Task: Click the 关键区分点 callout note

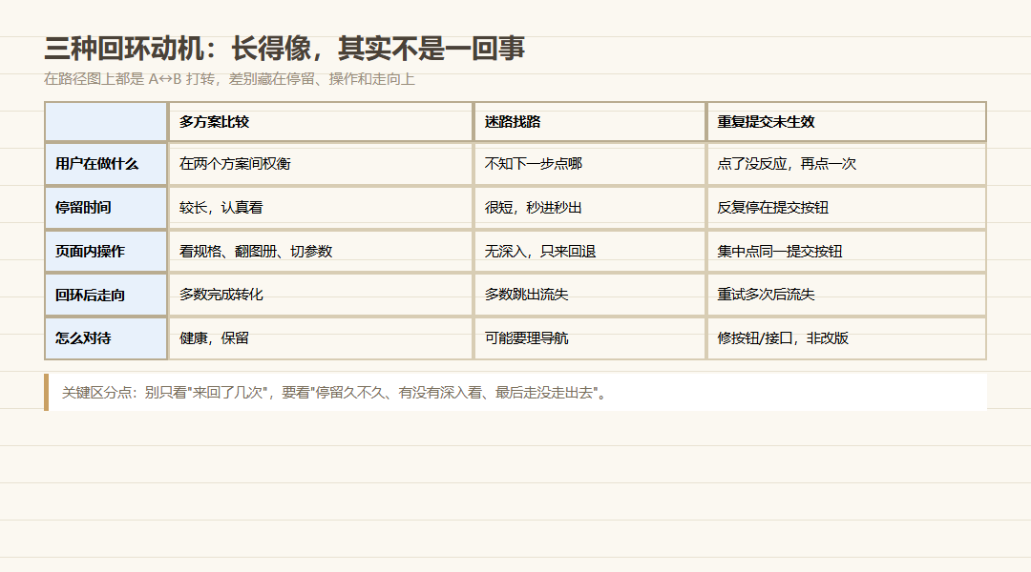Action: click(515, 393)
